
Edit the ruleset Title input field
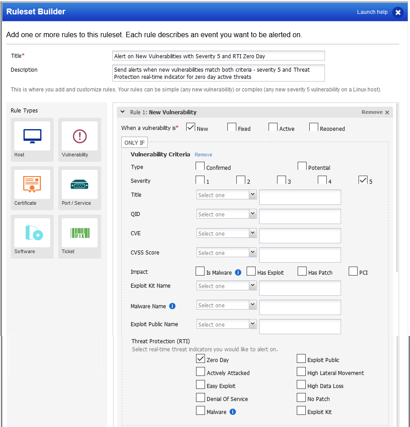218,56
